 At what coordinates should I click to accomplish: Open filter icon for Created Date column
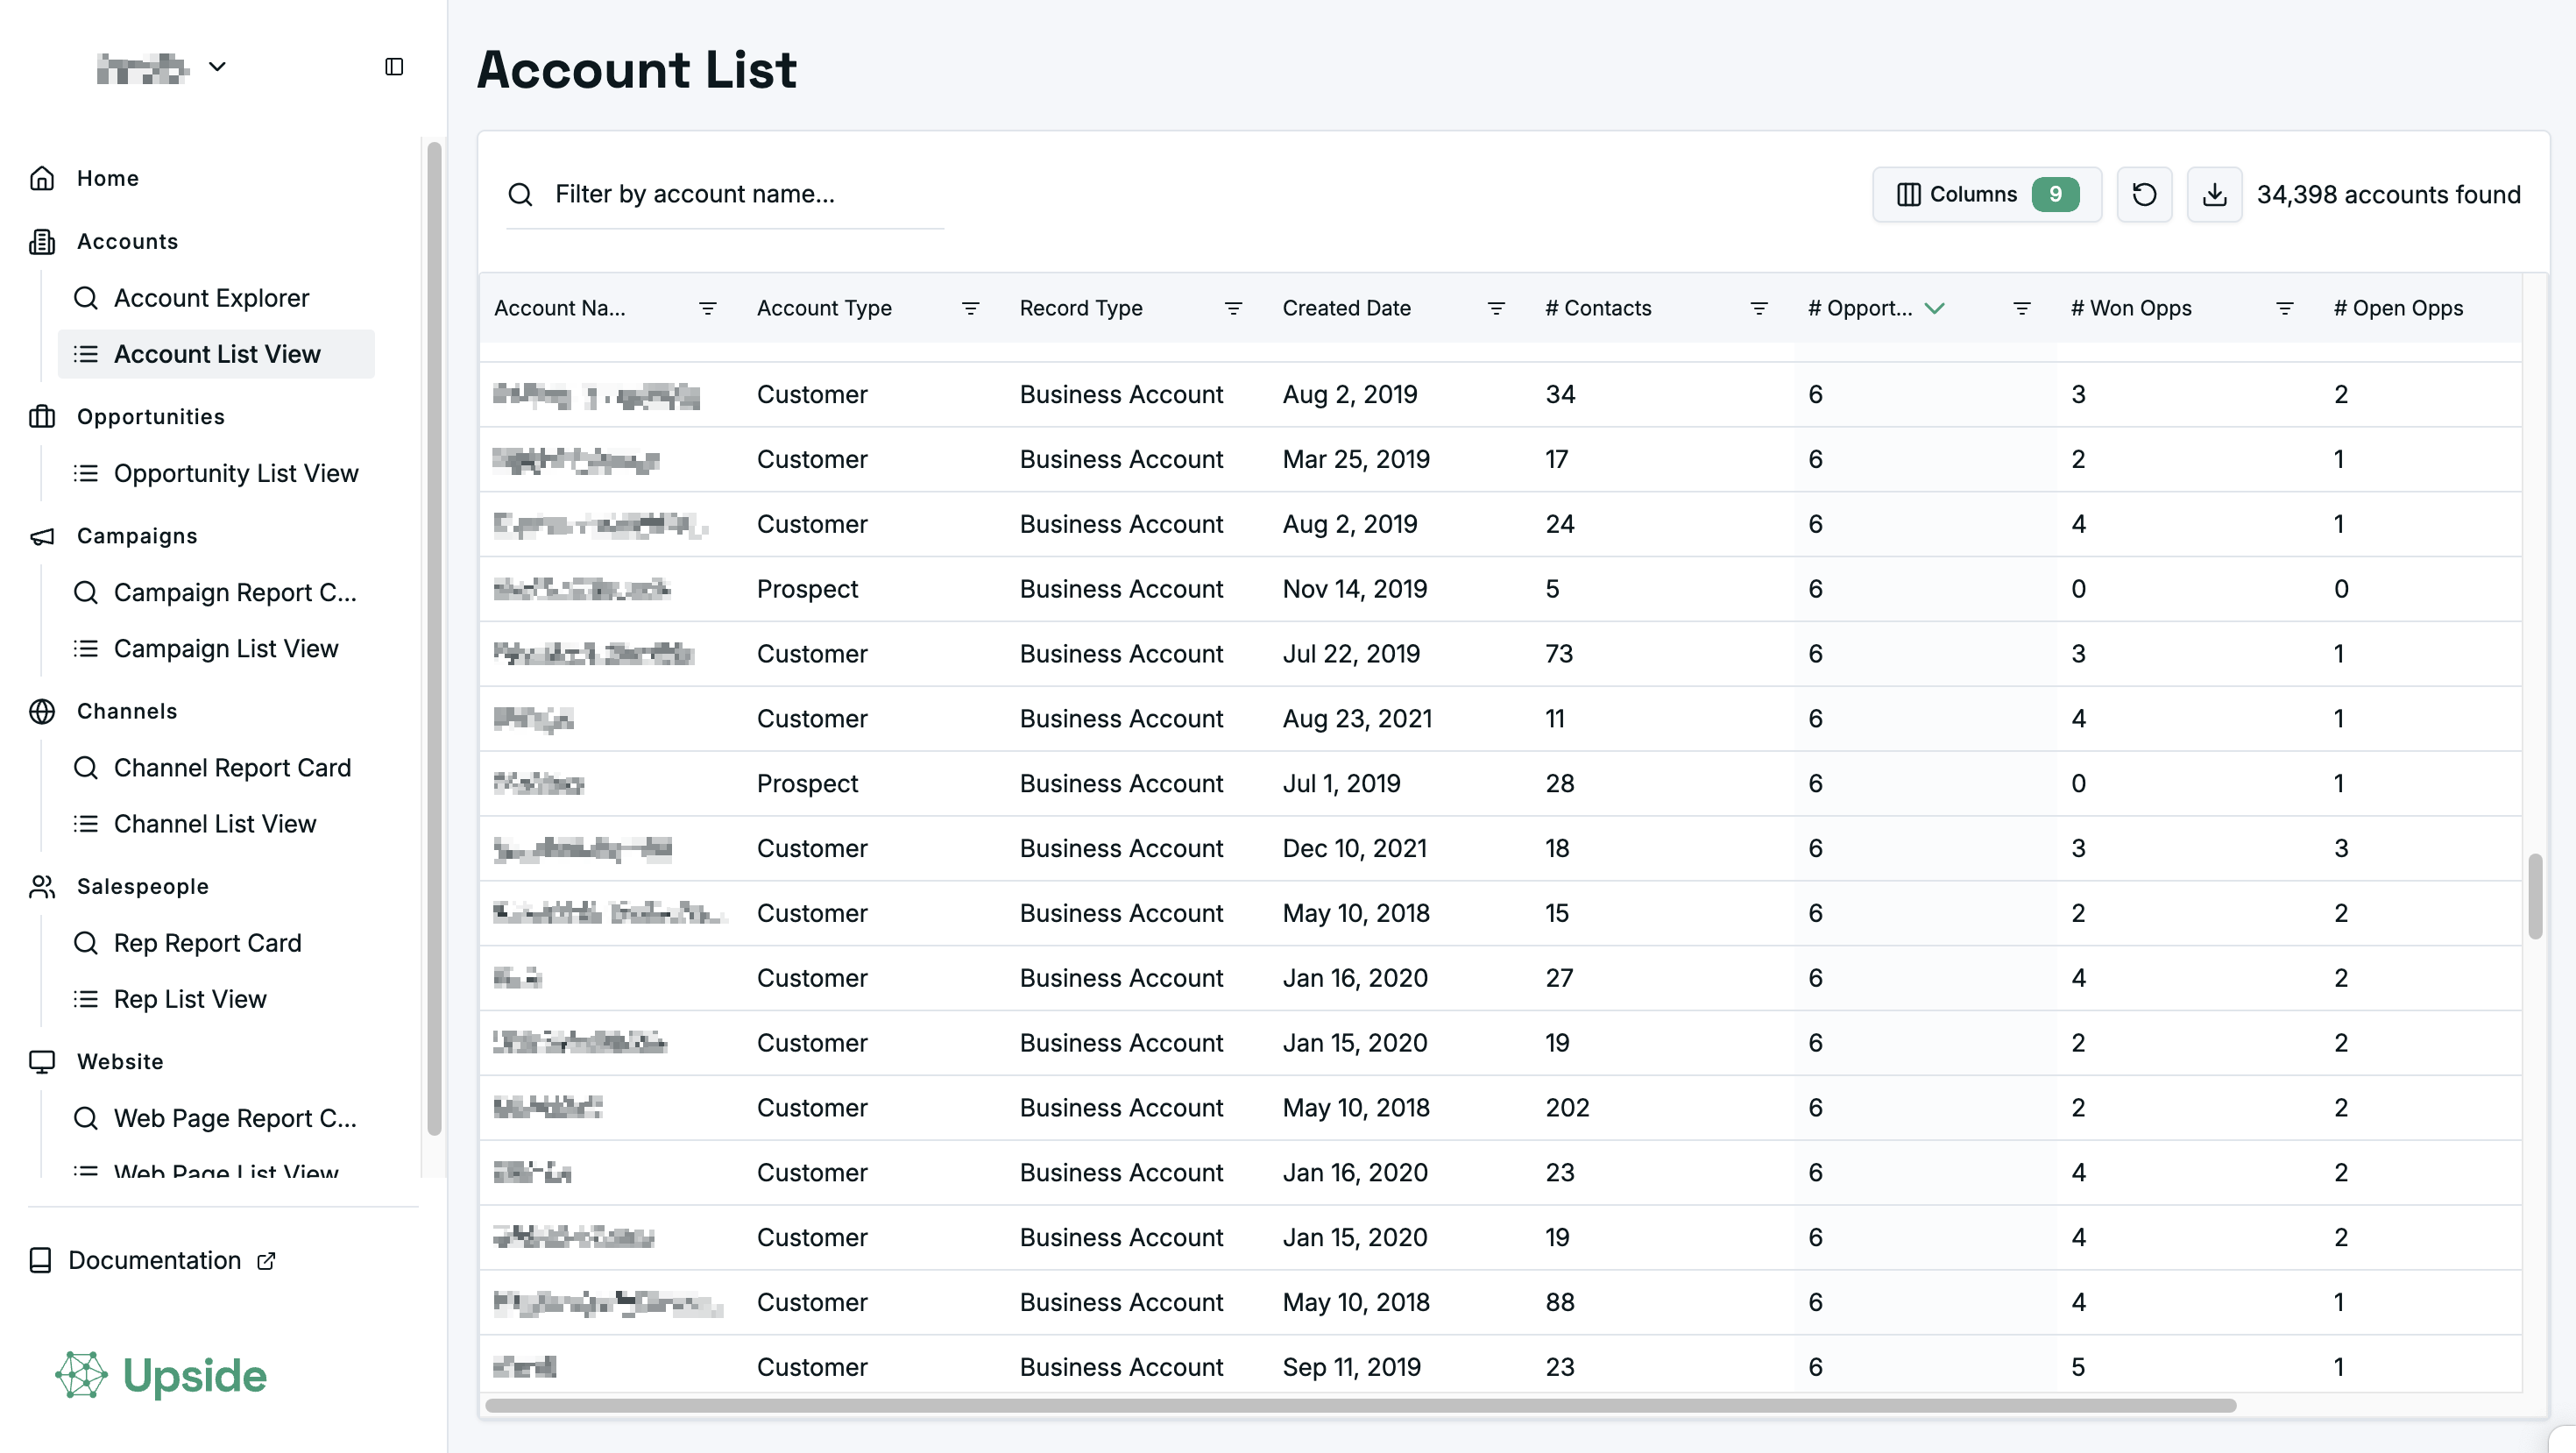pos(1496,308)
